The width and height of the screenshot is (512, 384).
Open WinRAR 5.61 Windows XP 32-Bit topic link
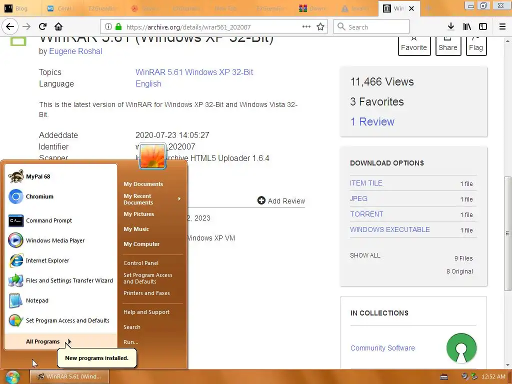click(x=194, y=72)
